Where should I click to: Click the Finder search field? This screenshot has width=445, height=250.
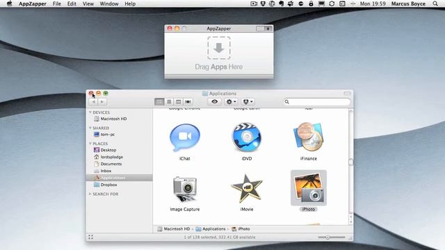(x=317, y=101)
